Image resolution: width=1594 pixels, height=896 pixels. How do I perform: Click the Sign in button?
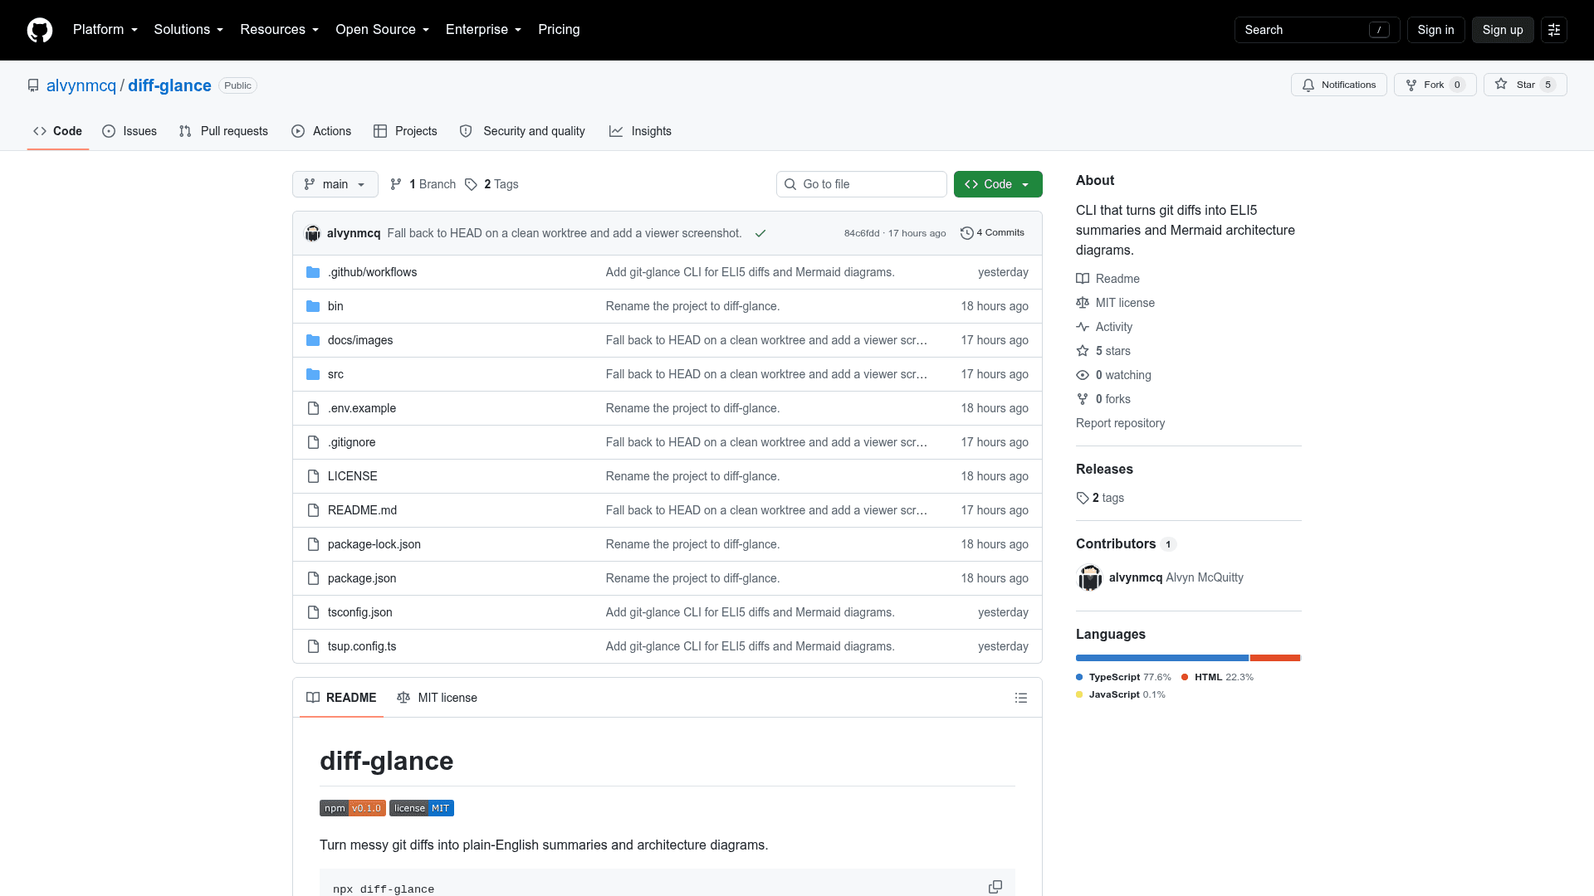(x=1435, y=30)
